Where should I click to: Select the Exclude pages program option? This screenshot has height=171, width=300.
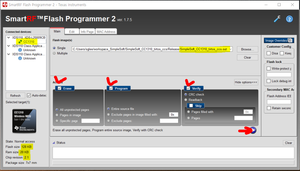click(109, 121)
